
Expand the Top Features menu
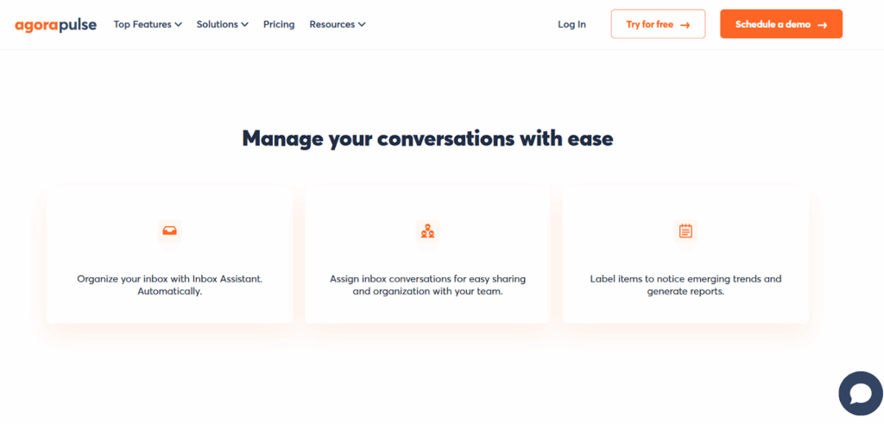tap(148, 25)
